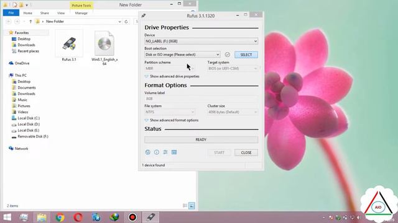Open File Explorer from the taskbar
398x223 pixels.
42,217
